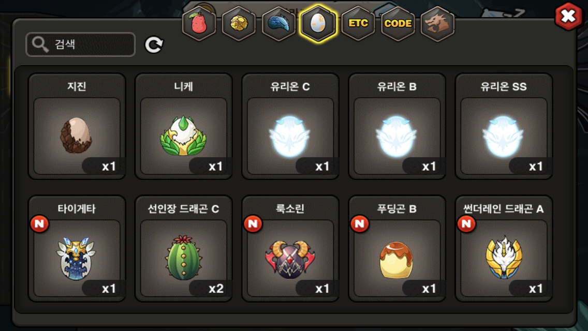Switch to the gold nugget tab

[x=239, y=24]
